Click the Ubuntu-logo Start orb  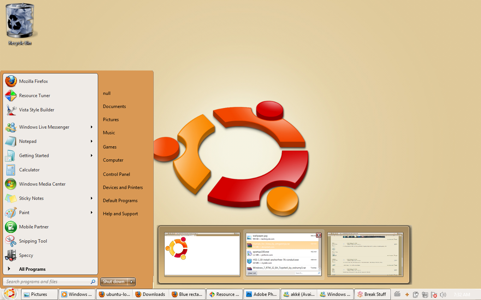tap(10, 294)
